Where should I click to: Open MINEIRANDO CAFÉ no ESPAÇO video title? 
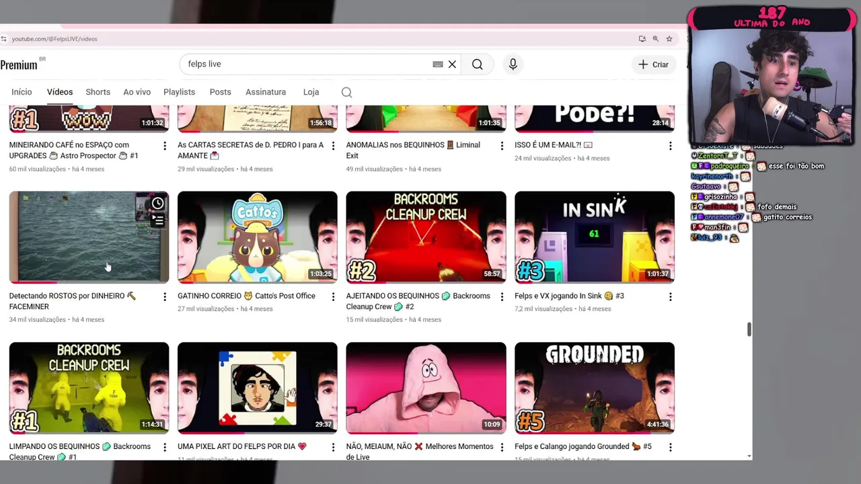[x=73, y=150]
